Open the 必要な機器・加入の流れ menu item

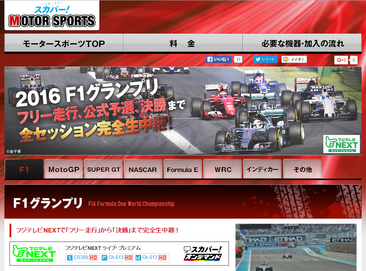click(302, 43)
